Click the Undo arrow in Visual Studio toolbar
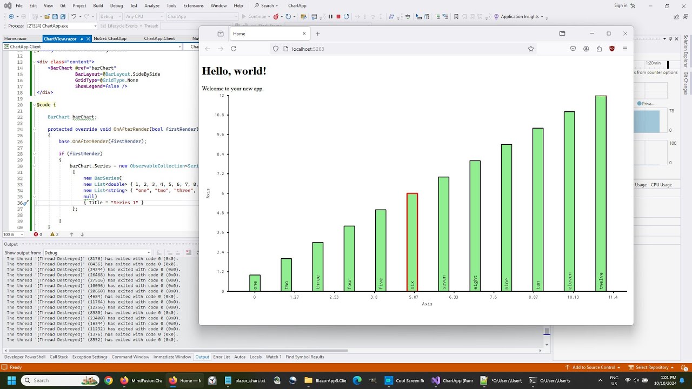 click(74, 17)
